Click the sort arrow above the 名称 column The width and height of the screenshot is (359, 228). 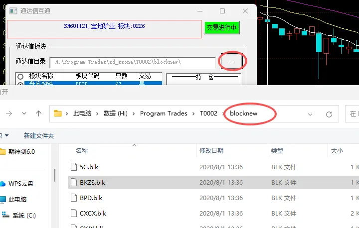tap(135, 145)
